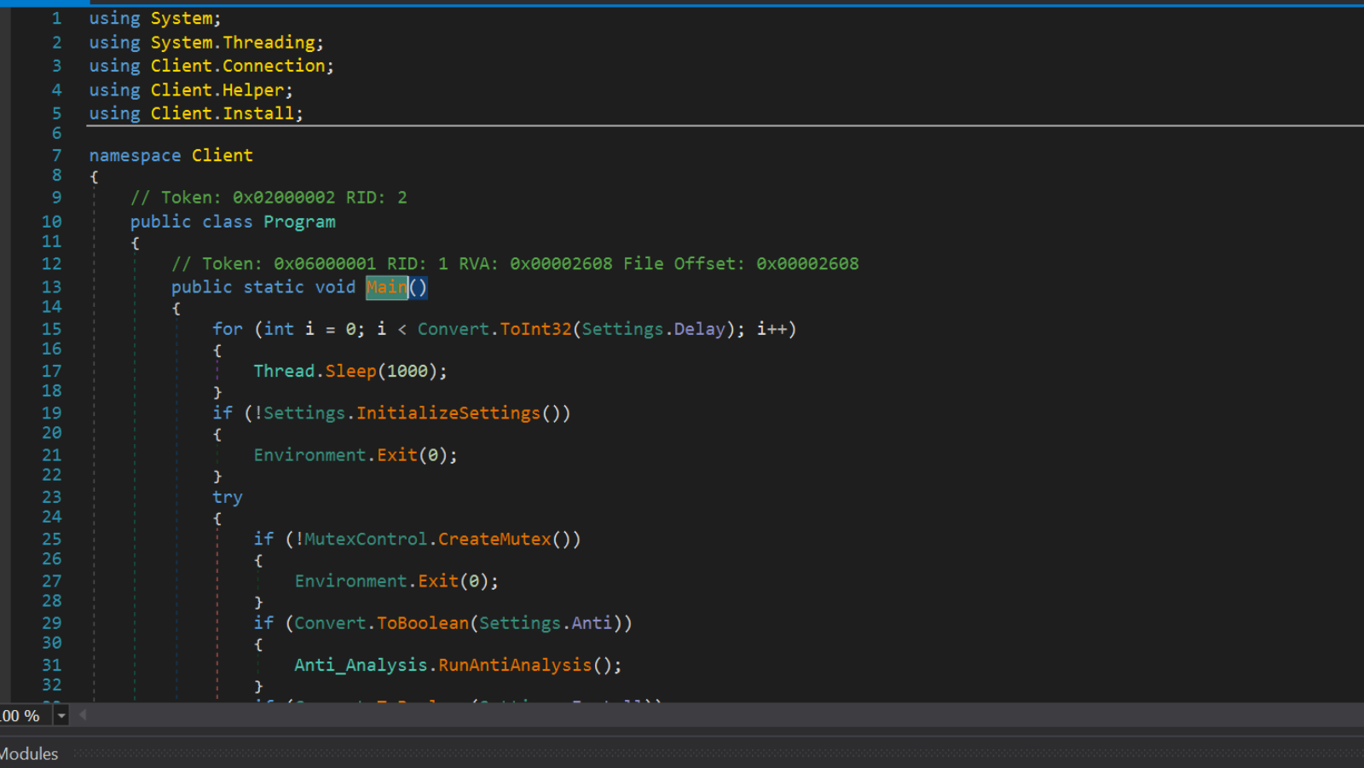The width and height of the screenshot is (1364, 768).
Task: Click Environment on line 27
Action: pos(350,581)
